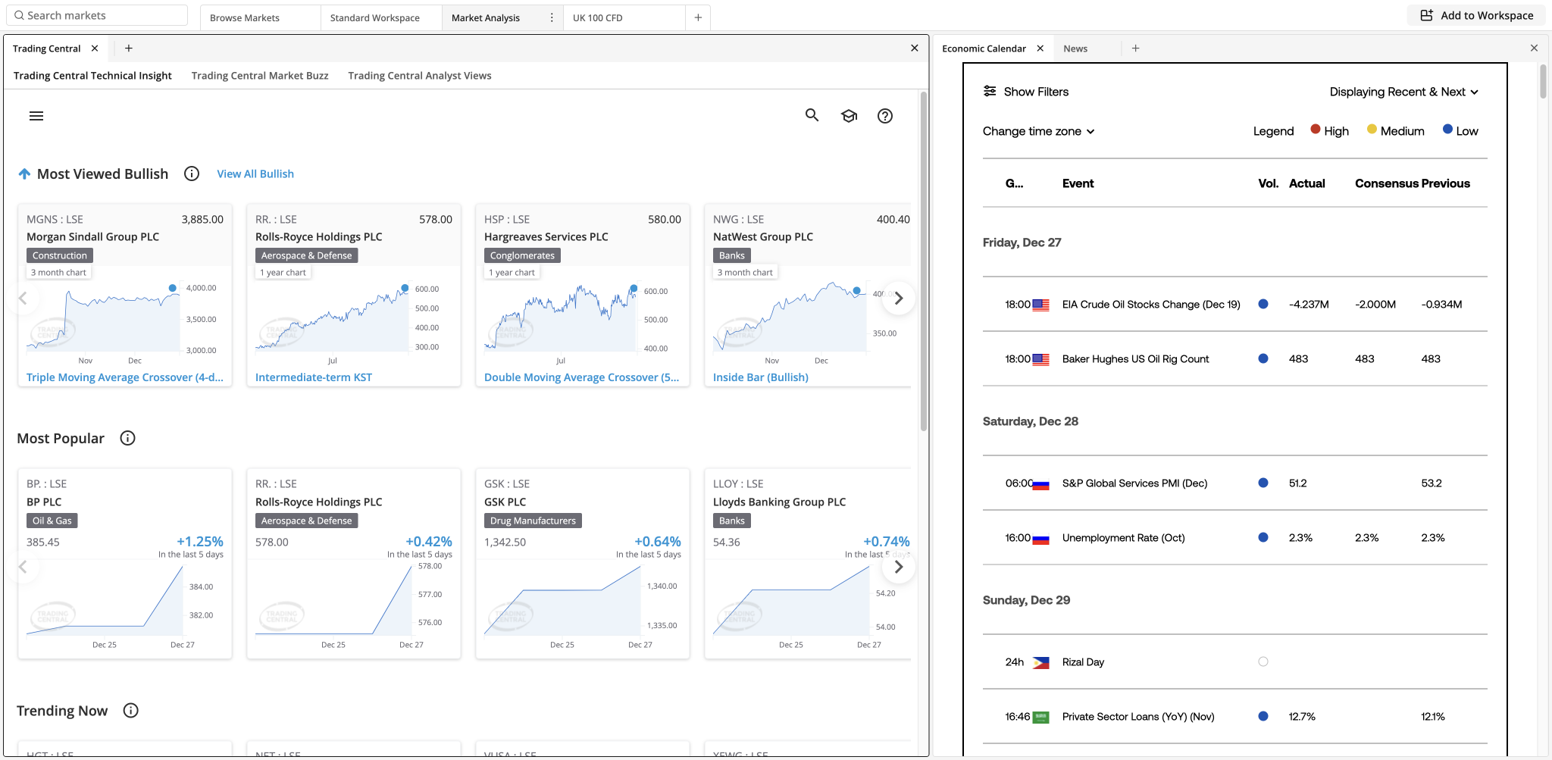Click Economic Calendar vertical scrollbar
This screenshot has width=1552, height=760.
[x=1543, y=82]
